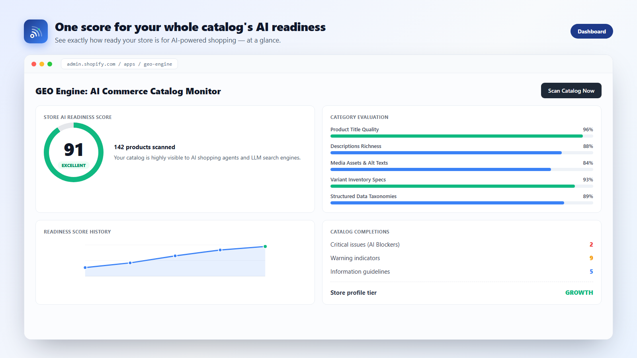Image resolution: width=637 pixels, height=358 pixels.
Task: Click the Category Evaluation heading
Action: (360, 117)
